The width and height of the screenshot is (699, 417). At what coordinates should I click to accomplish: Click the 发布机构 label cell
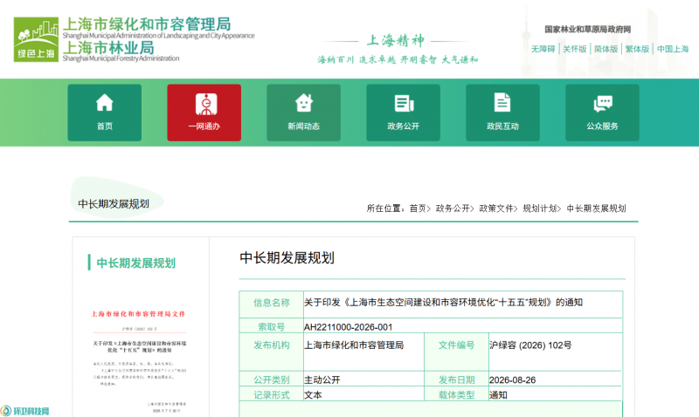click(272, 352)
